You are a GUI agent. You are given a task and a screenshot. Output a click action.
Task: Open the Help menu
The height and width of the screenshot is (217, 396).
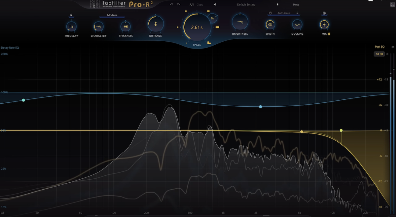coord(296,5)
